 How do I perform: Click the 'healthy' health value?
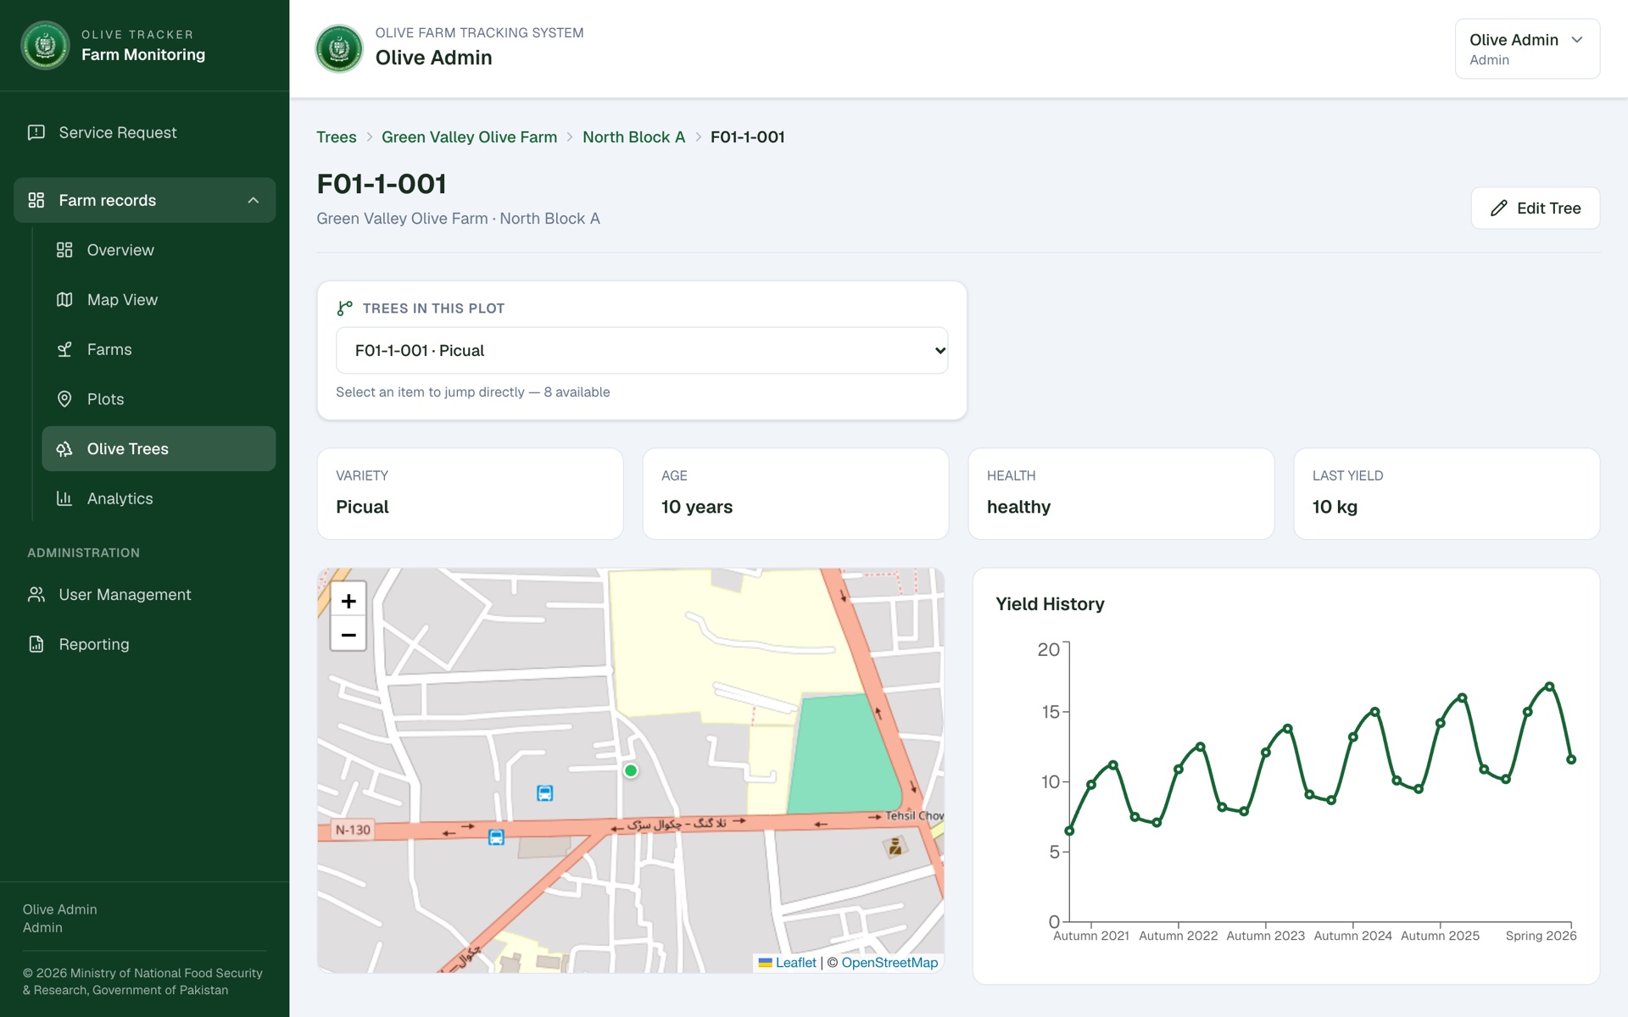(x=1018, y=507)
